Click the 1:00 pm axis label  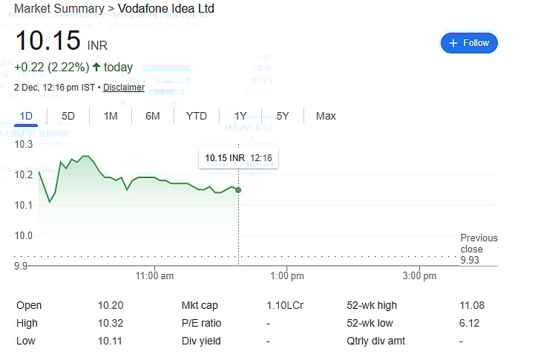coord(287,276)
